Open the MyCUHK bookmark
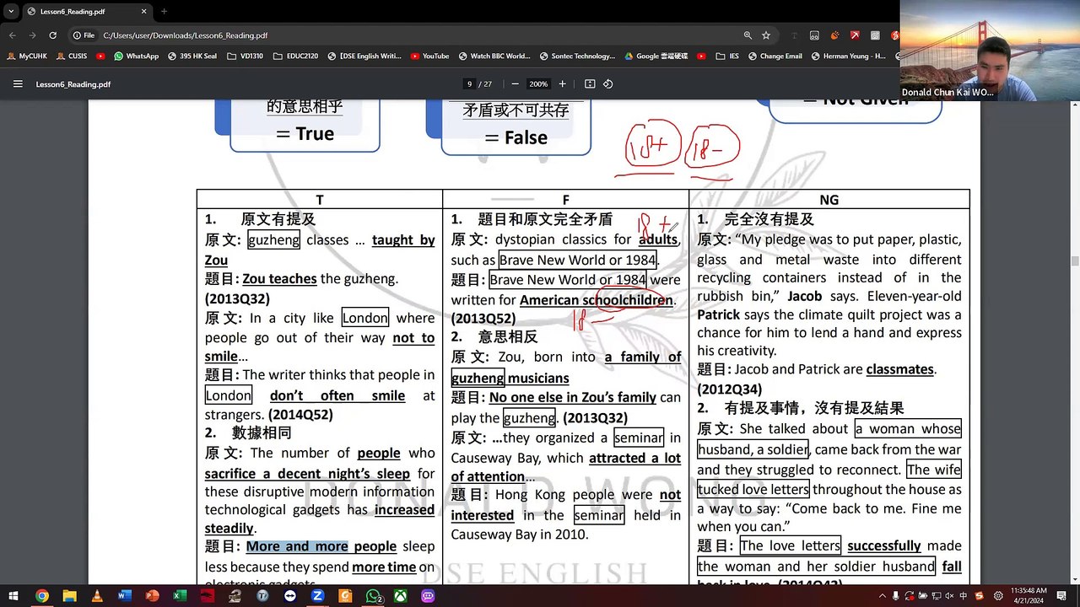This screenshot has height=607, width=1080. pos(28,56)
